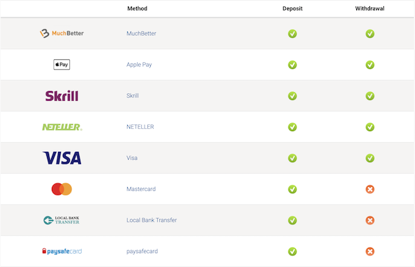415x267 pixels.
Task: Click the paysafecard withdrawal red cross
Action: [370, 251]
